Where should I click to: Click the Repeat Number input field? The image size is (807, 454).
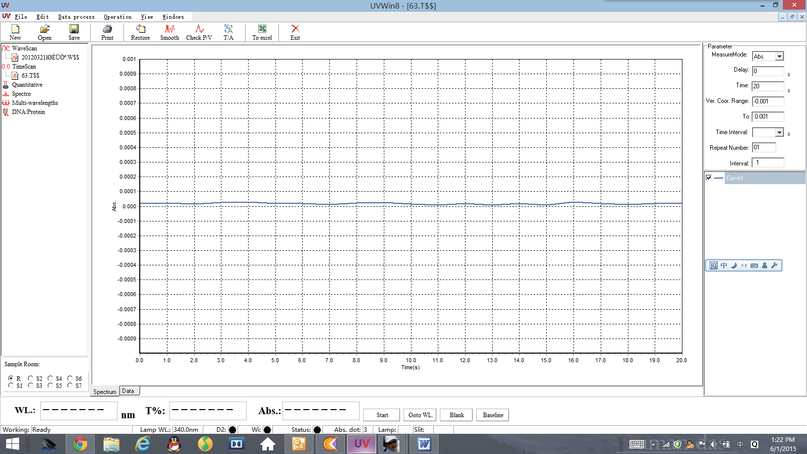click(764, 147)
